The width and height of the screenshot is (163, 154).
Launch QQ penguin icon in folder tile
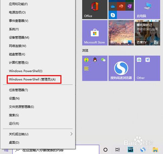coord(95,60)
